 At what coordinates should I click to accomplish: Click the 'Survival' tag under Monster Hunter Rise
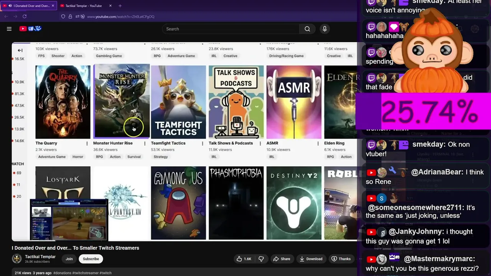pos(134,157)
